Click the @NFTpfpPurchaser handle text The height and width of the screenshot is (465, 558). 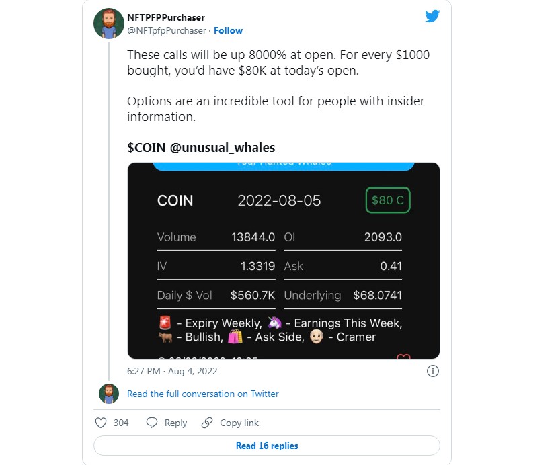click(167, 30)
